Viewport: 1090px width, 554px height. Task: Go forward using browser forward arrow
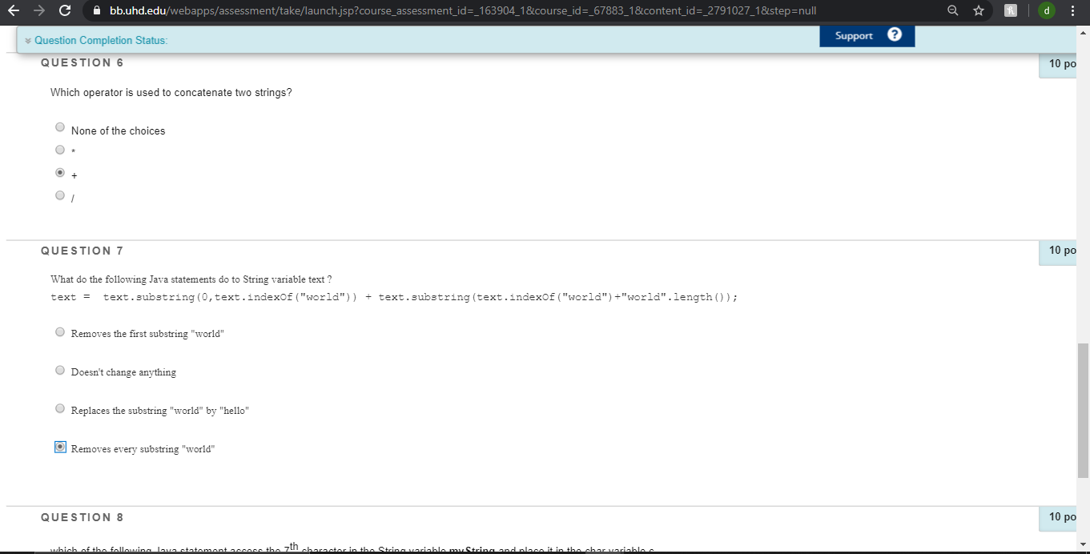pos(38,11)
